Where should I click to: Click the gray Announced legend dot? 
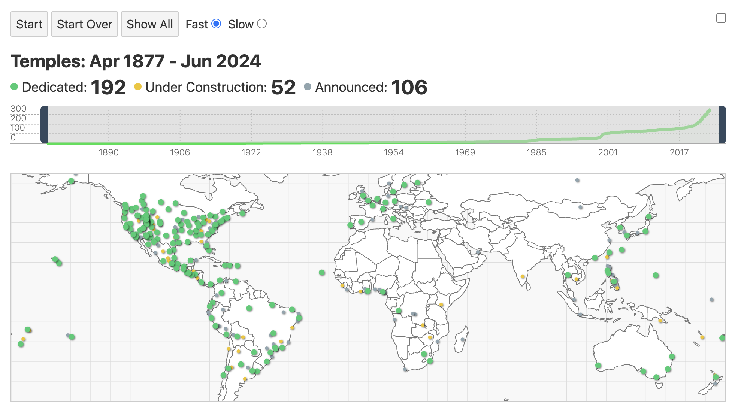[x=308, y=87]
